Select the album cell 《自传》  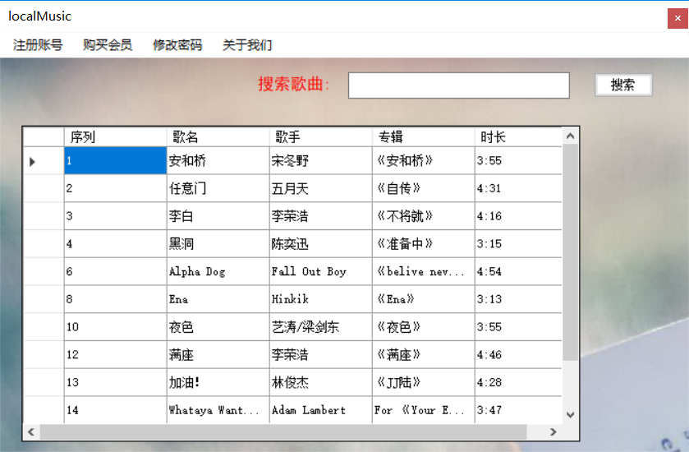[424, 189]
